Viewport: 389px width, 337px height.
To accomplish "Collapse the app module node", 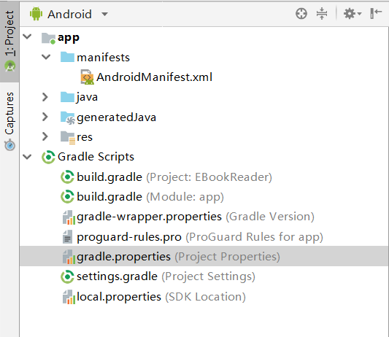I will click(x=27, y=36).
